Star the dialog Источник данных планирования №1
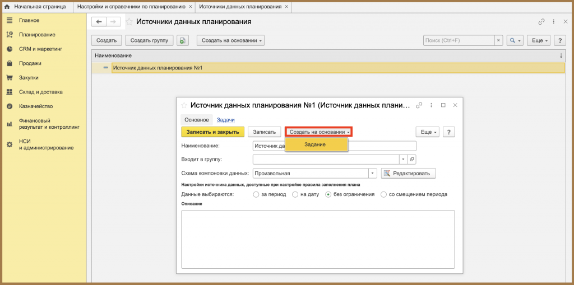The width and height of the screenshot is (574, 285). coord(184,105)
